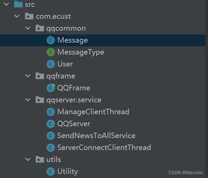Screen dimensions: 208x178
Task: Collapse the src folder chevron
Action: 7,4
